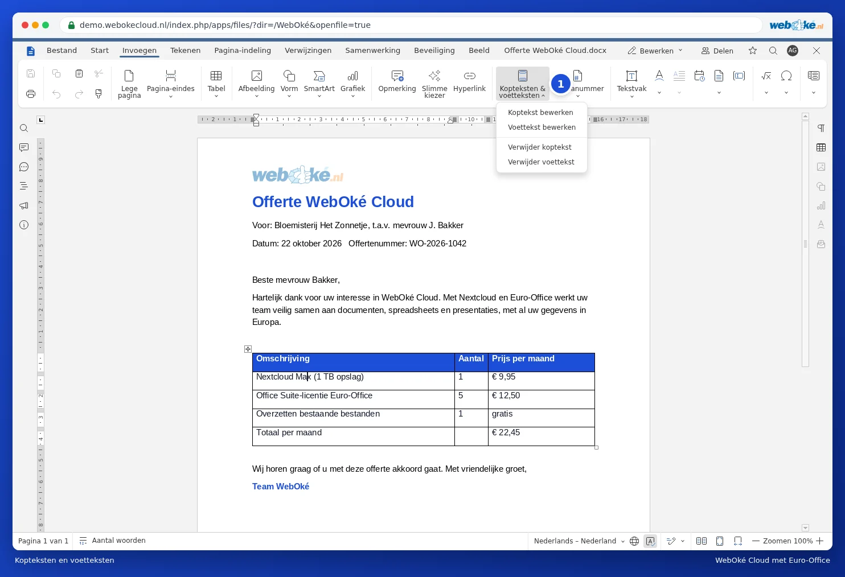
Task: Expand the Pagina-eindes dropdown
Action: click(x=171, y=83)
